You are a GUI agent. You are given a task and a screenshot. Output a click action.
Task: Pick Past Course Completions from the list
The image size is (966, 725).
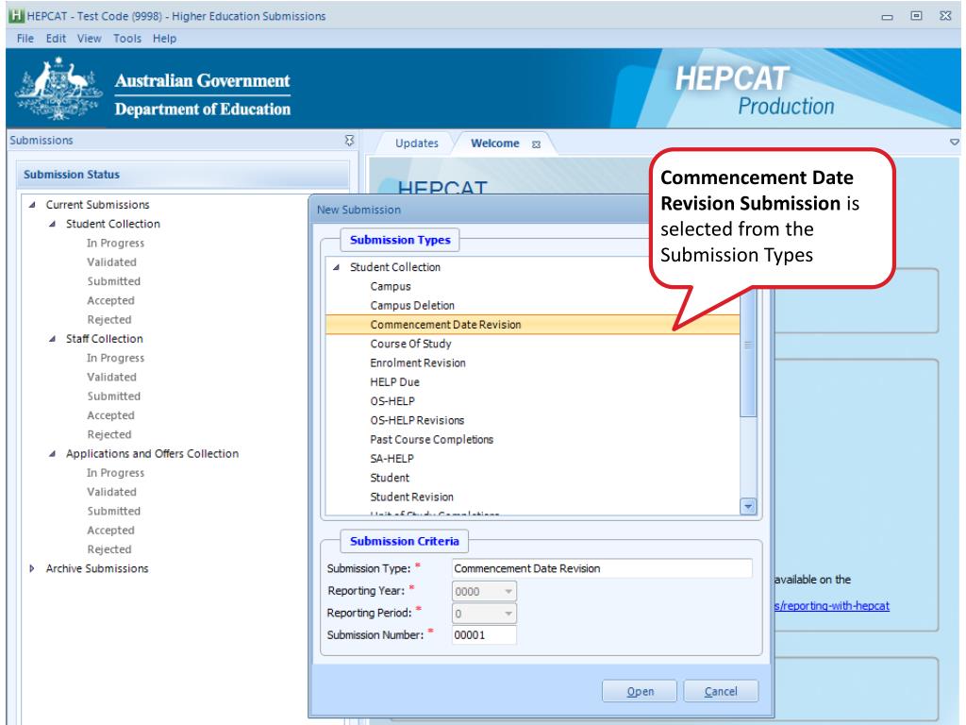click(x=432, y=440)
